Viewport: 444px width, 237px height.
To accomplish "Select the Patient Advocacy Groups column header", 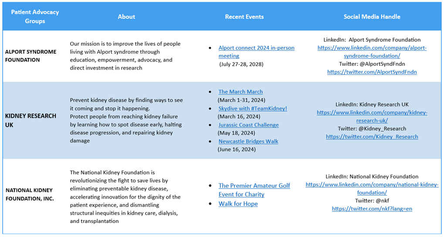I will [x=35, y=17].
